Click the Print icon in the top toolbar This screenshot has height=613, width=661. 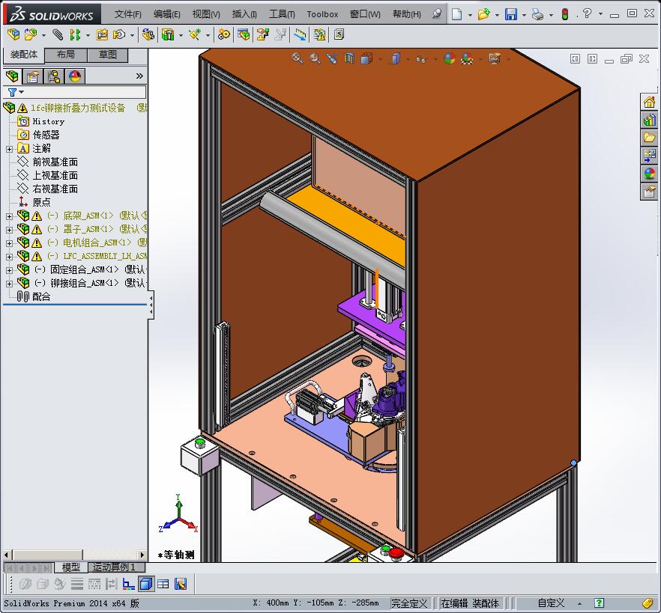[x=537, y=14]
